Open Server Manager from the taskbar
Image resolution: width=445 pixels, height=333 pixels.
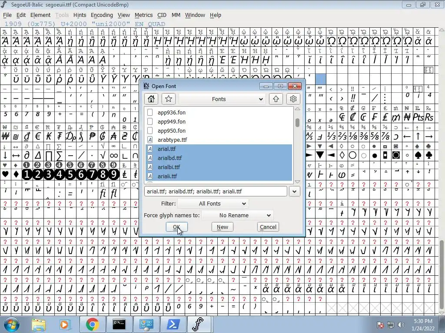pyautogui.click(x=146, y=324)
